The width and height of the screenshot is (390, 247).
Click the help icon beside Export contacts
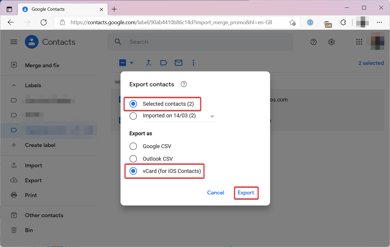tap(184, 84)
